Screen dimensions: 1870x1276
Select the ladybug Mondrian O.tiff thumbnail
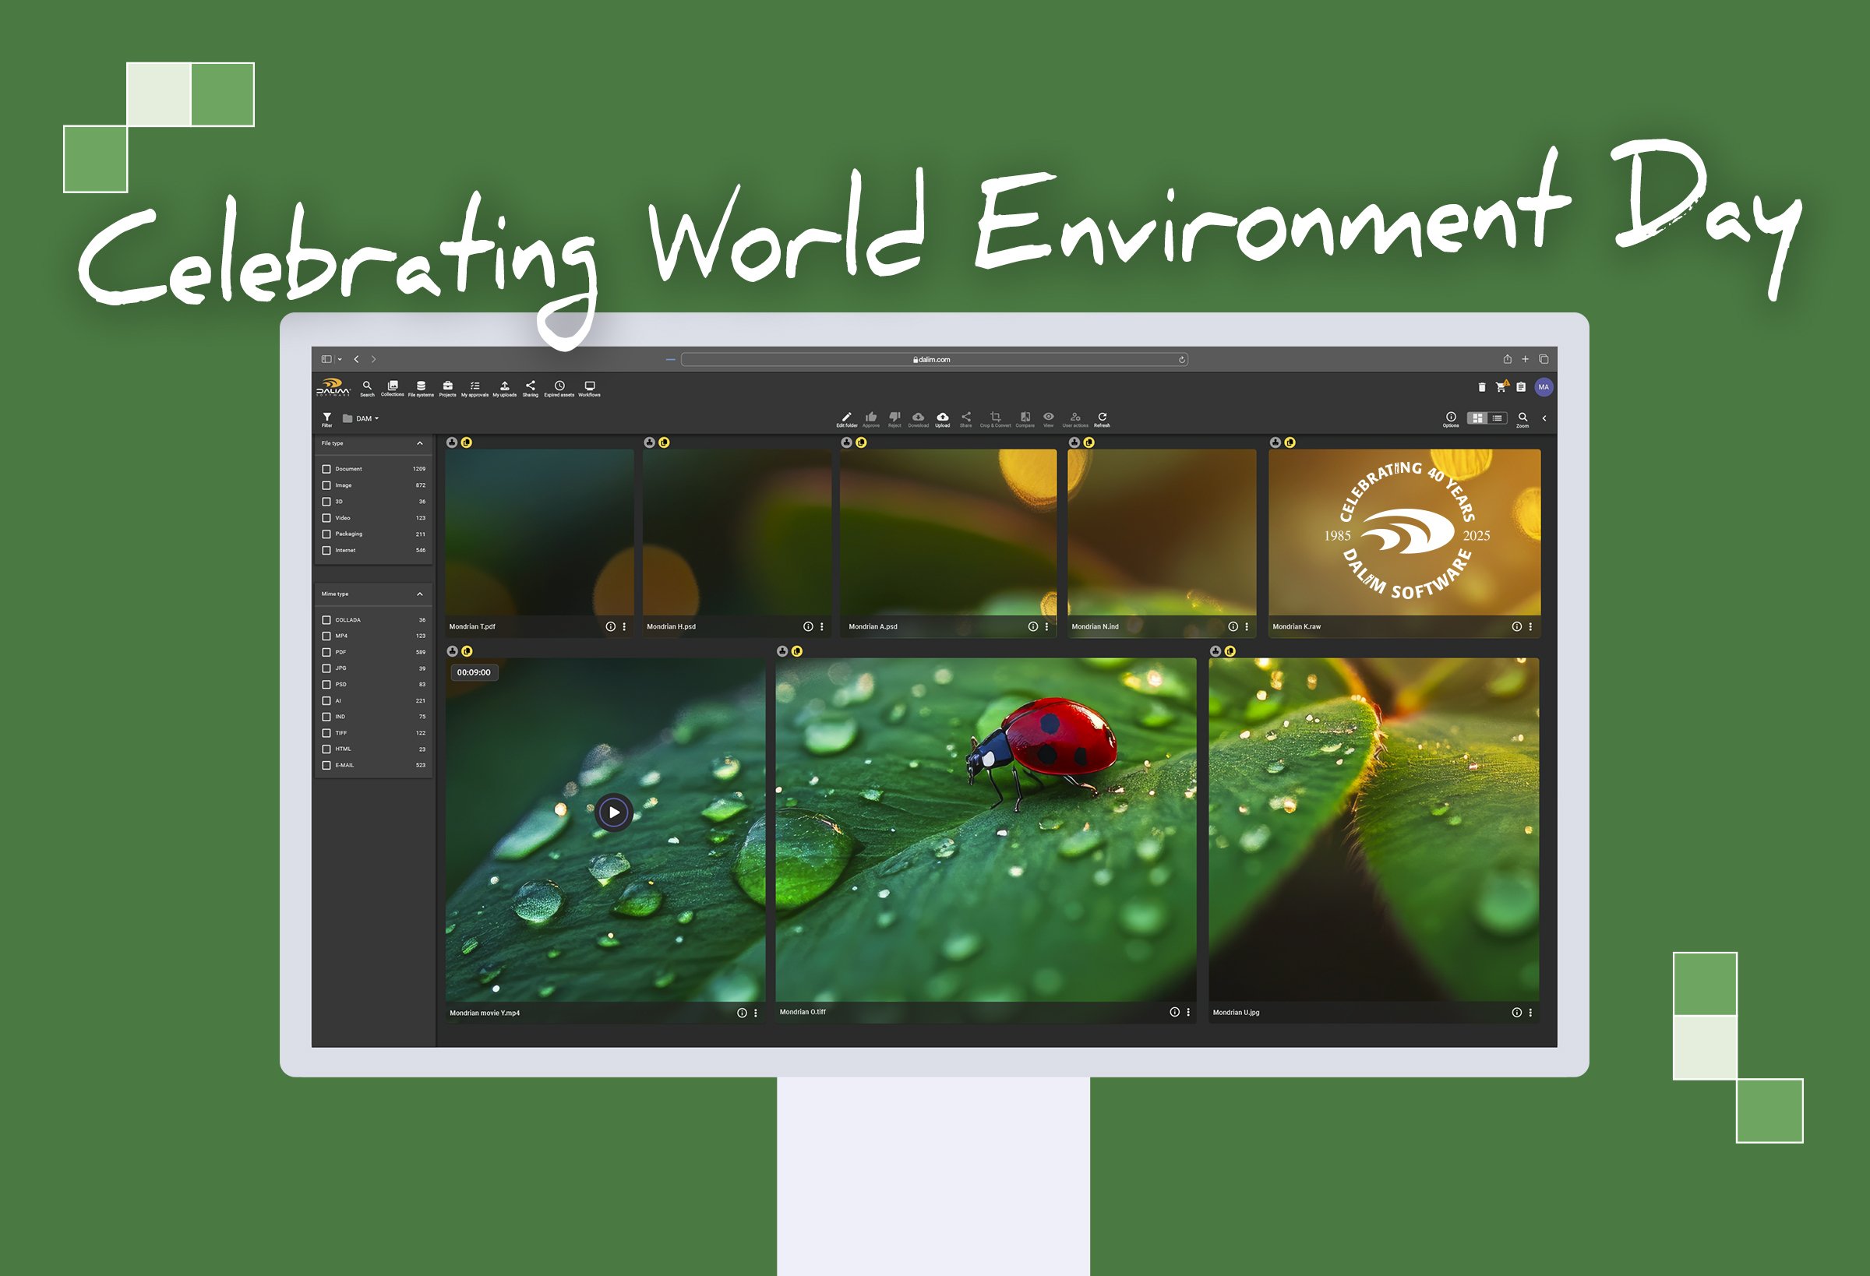[x=985, y=830]
